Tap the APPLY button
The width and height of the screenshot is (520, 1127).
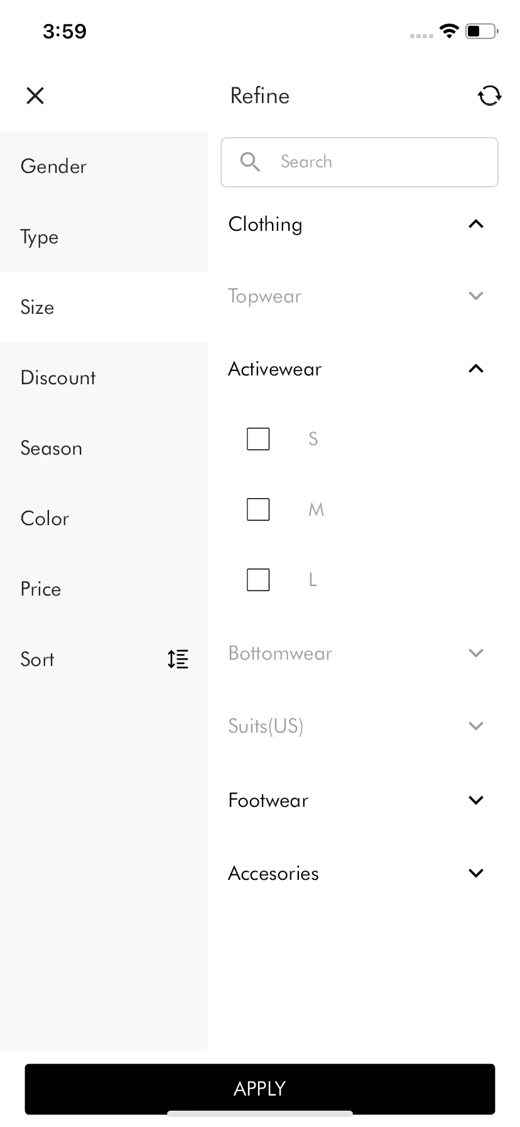pyautogui.click(x=260, y=1089)
